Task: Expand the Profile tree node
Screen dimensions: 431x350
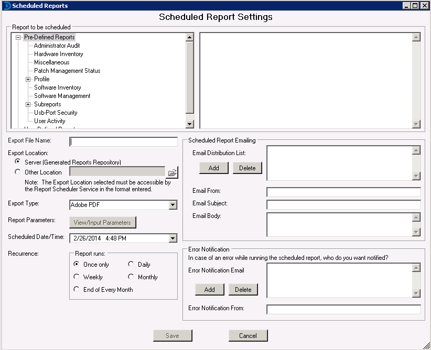Action: coord(28,79)
